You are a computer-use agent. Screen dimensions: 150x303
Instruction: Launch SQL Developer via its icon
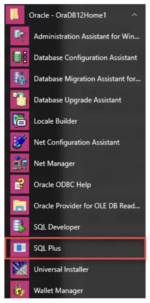pos(19,227)
